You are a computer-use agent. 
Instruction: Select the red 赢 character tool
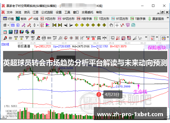click(93, 38)
